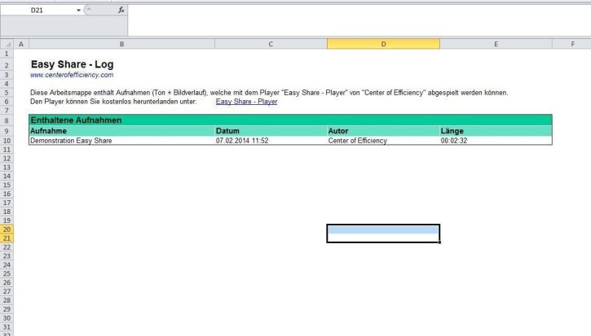The width and height of the screenshot is (591, 336).
Task: Select row 10 header
Action: click(x=7, y=141)
